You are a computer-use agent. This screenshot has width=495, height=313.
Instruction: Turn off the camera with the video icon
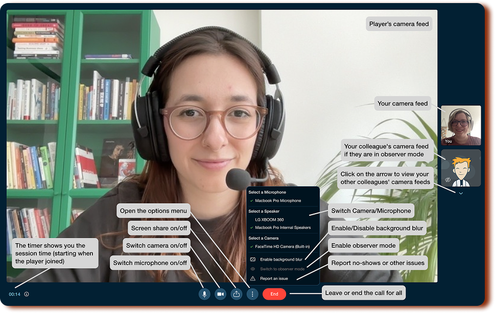point(221,294)
